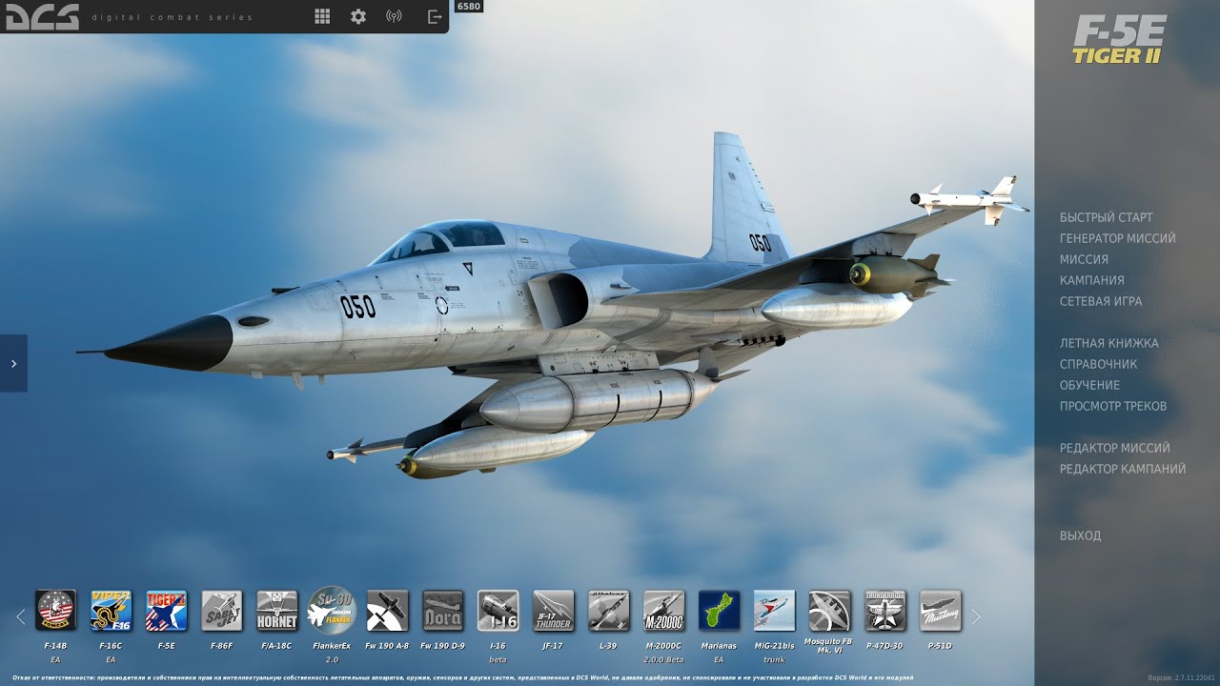Open РЕДАКТОР КАМПАНИЙ campaign editor
The image size is (1220, 686).
click(1123, 469)
